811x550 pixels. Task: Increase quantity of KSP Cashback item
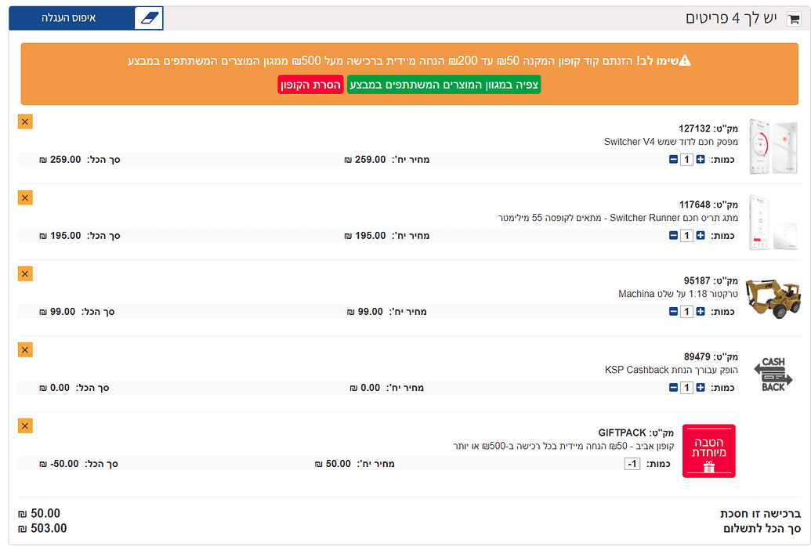click(x=701, y=388)
